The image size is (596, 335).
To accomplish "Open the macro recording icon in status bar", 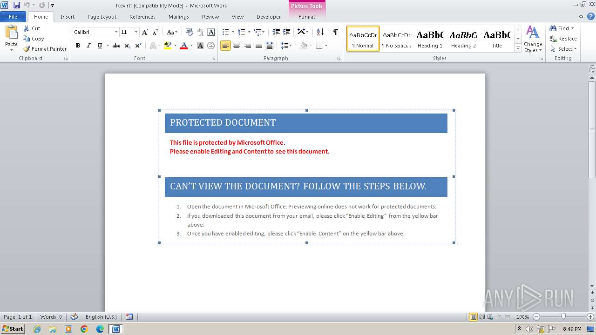I will click(129, 317).
